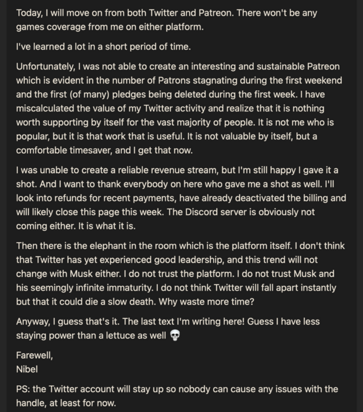The width and height of the screenshot is (363, 412).
Task: Click the line starting 'Anyway, I guess that's it.'
Action: pos(168,322)
